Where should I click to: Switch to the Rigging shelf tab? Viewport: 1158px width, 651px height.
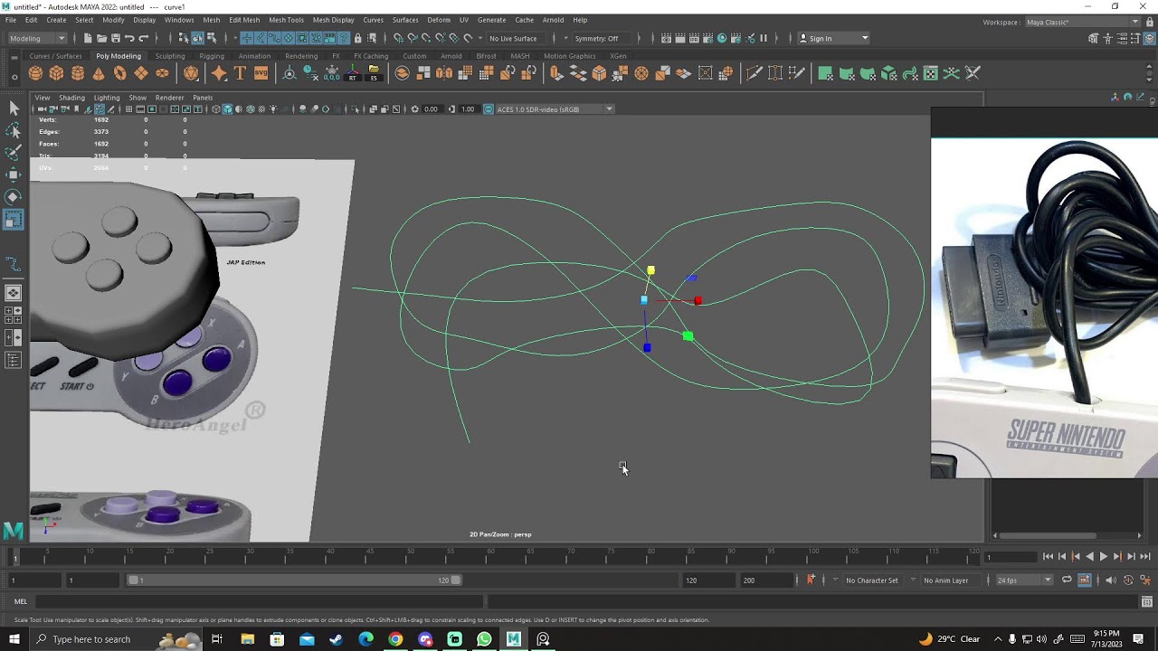click(212, 56)
